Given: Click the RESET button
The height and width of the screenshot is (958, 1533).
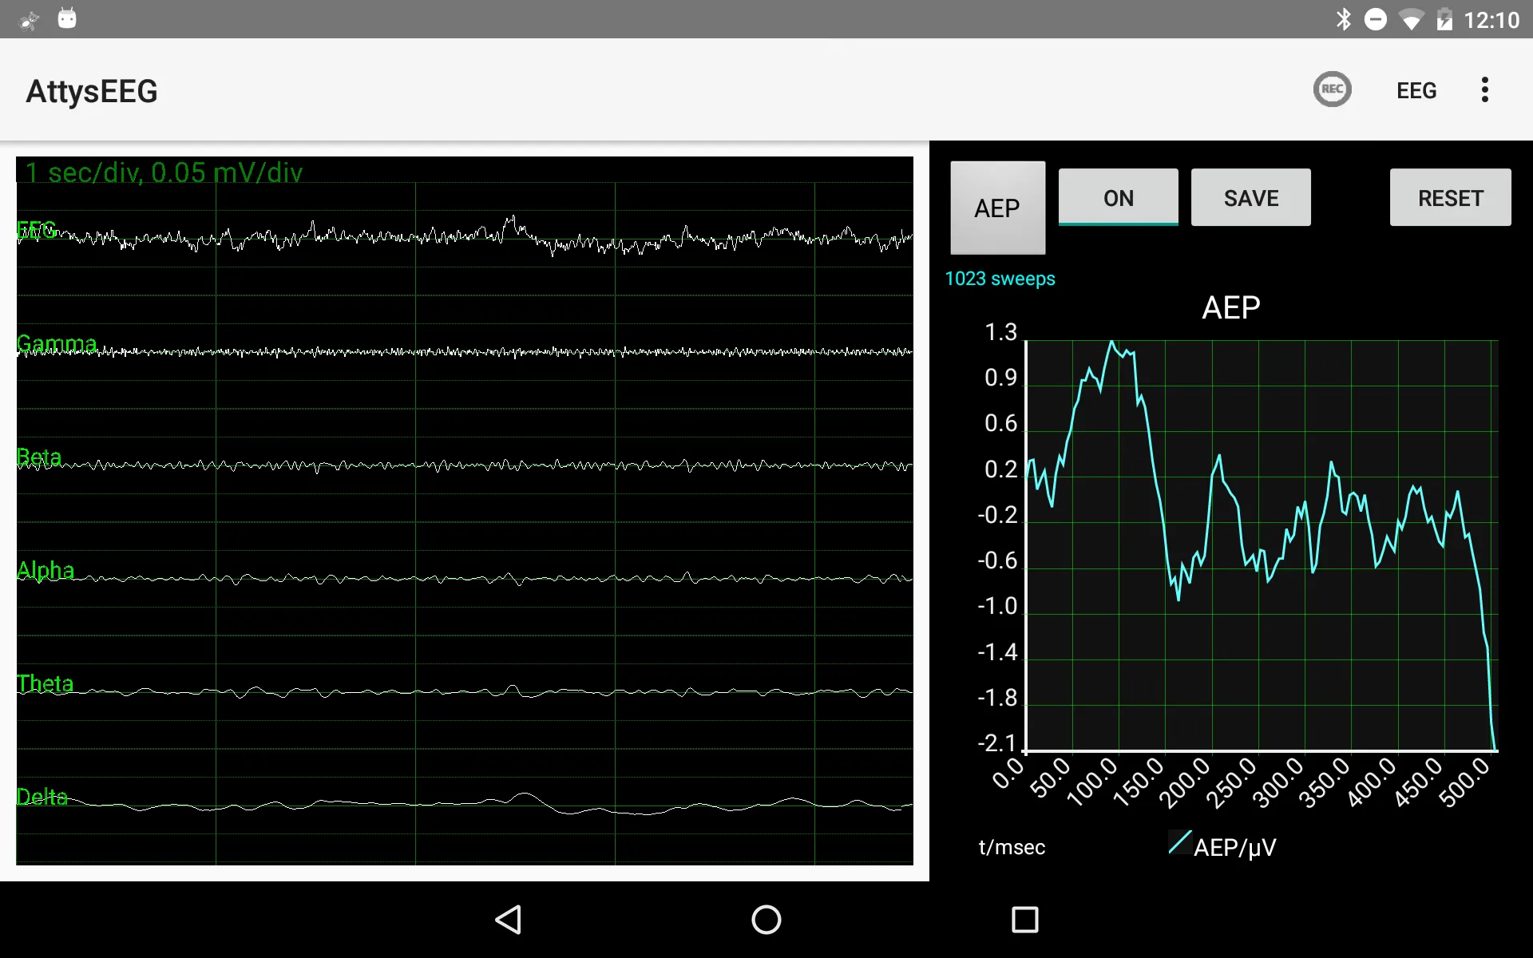Looking at the screenshot, I should (1450, 197).
